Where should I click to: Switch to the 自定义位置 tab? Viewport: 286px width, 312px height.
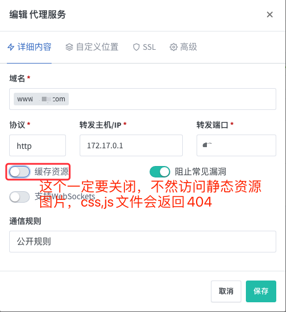coord(92,47)
